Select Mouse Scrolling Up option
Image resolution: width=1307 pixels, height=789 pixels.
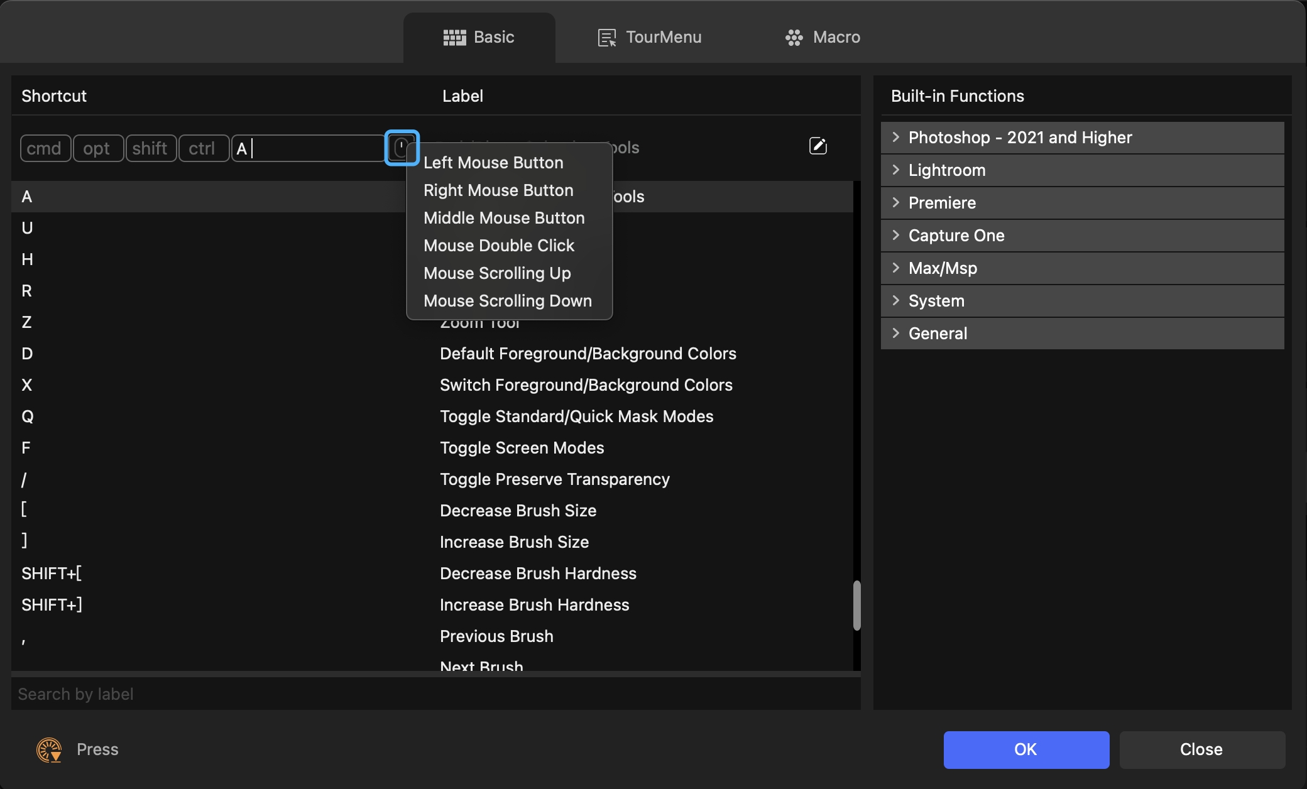pyautogui.click(x=509, y=273)
